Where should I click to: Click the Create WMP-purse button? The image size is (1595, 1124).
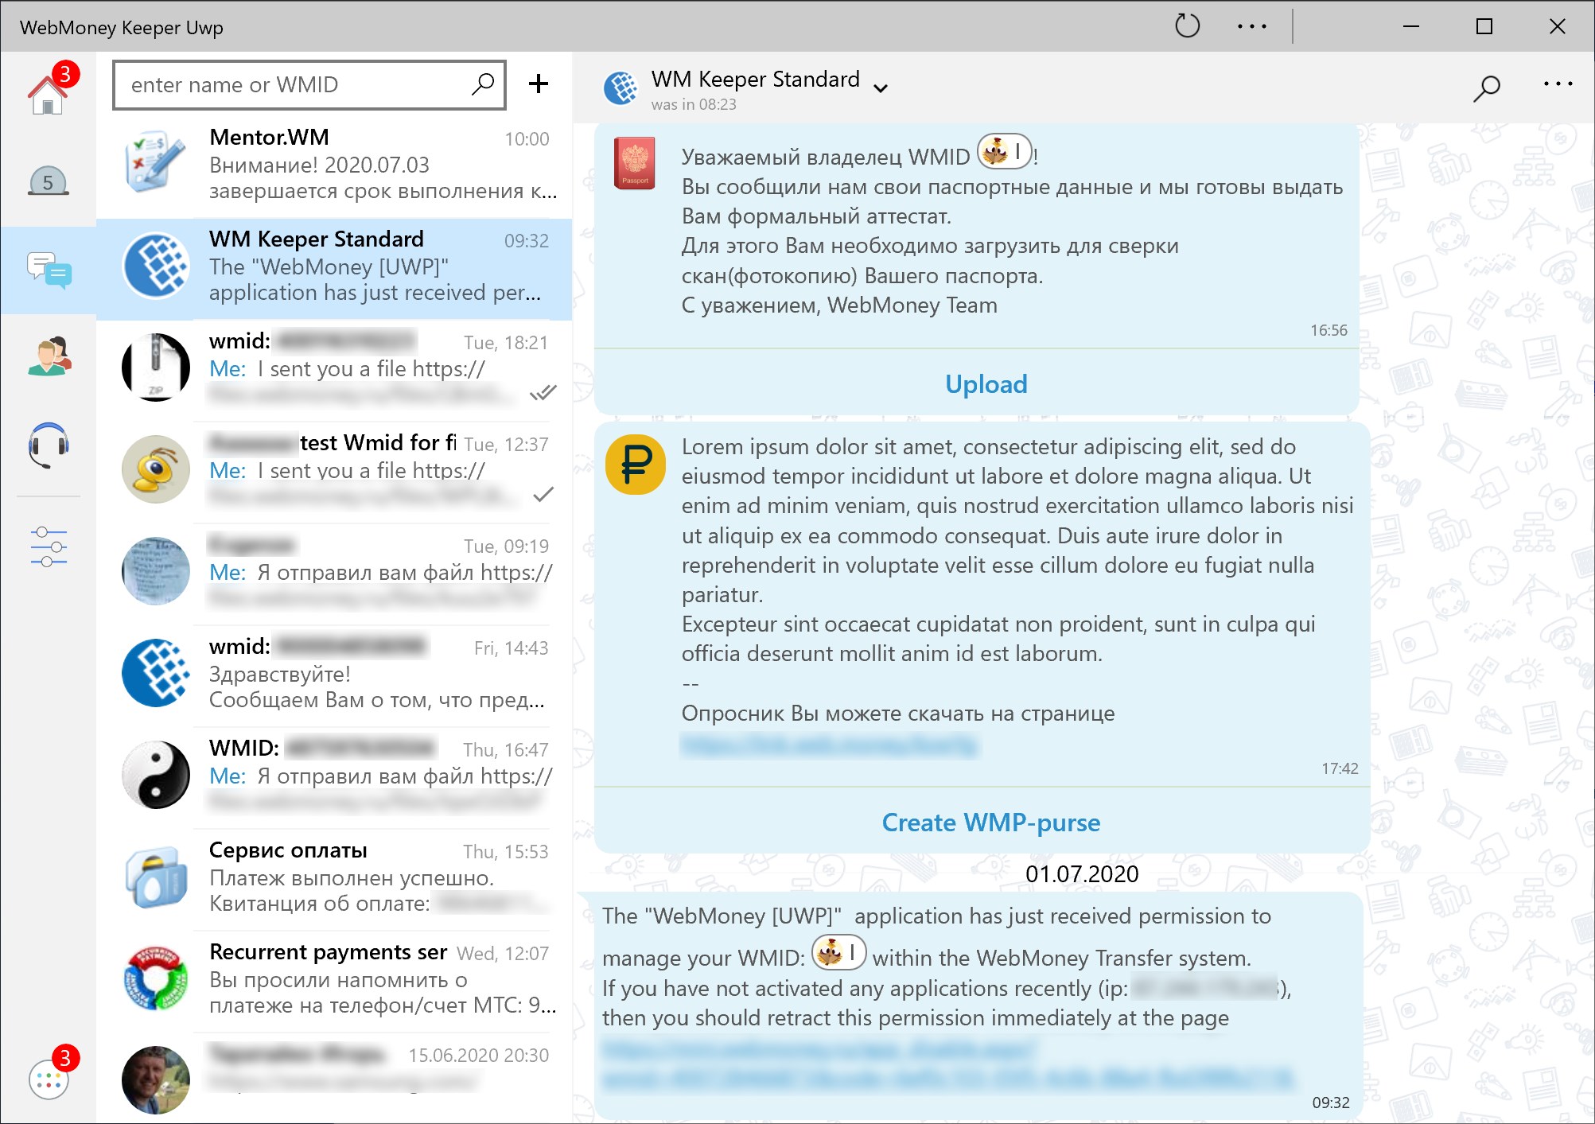tap(990, 823)
